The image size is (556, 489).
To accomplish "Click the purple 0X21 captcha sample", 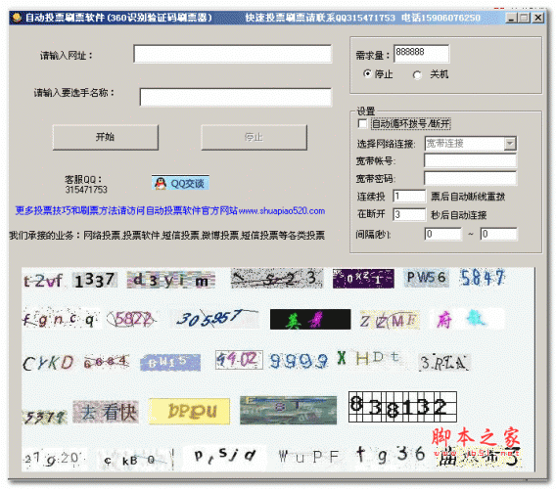I will pyautogui.click(x=363, y=279).
